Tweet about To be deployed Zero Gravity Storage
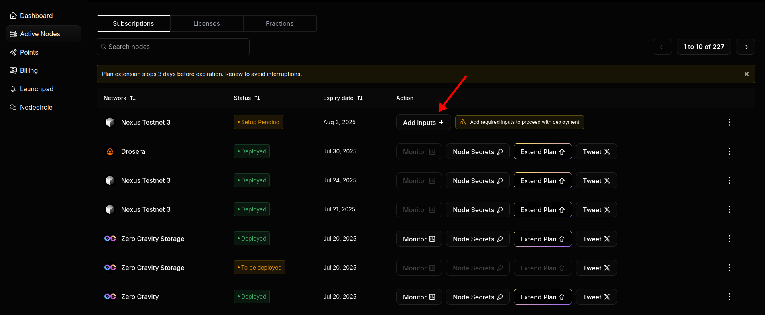 click(596, 268)
